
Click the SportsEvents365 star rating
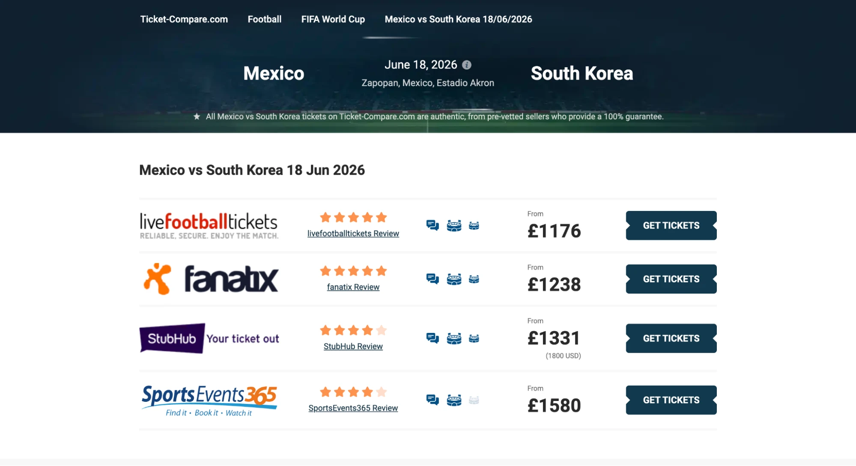click(353, 392)
